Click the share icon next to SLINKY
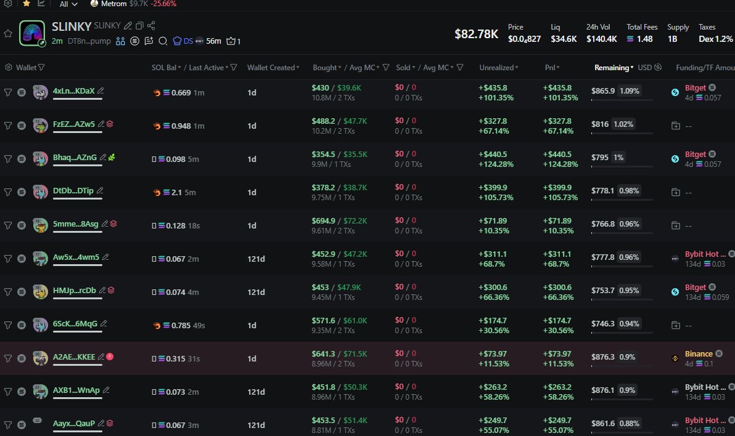This screenshot has width=735, height=436. pyautogui.click(x=151, y=26)
